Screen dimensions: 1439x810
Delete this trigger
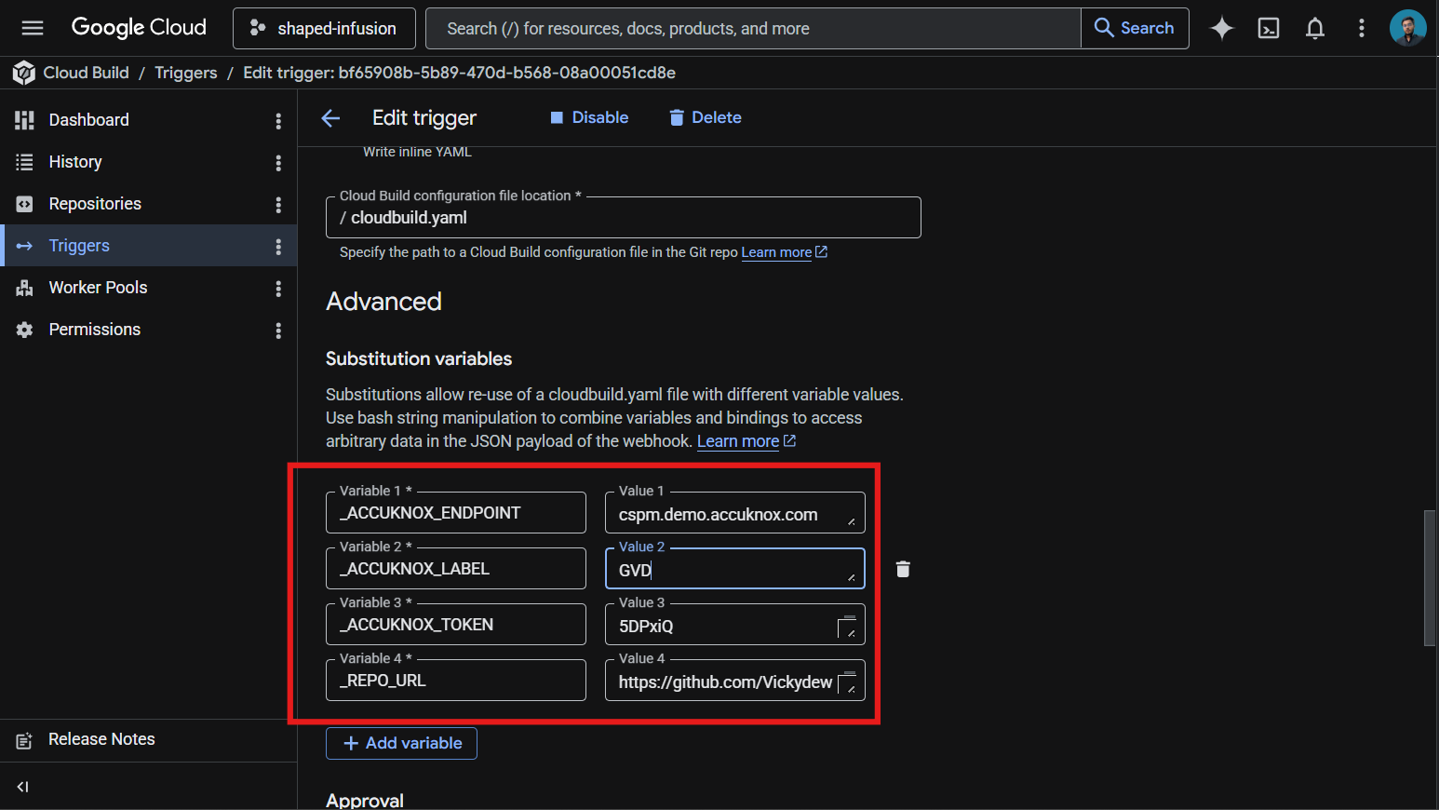click(706, 118)
